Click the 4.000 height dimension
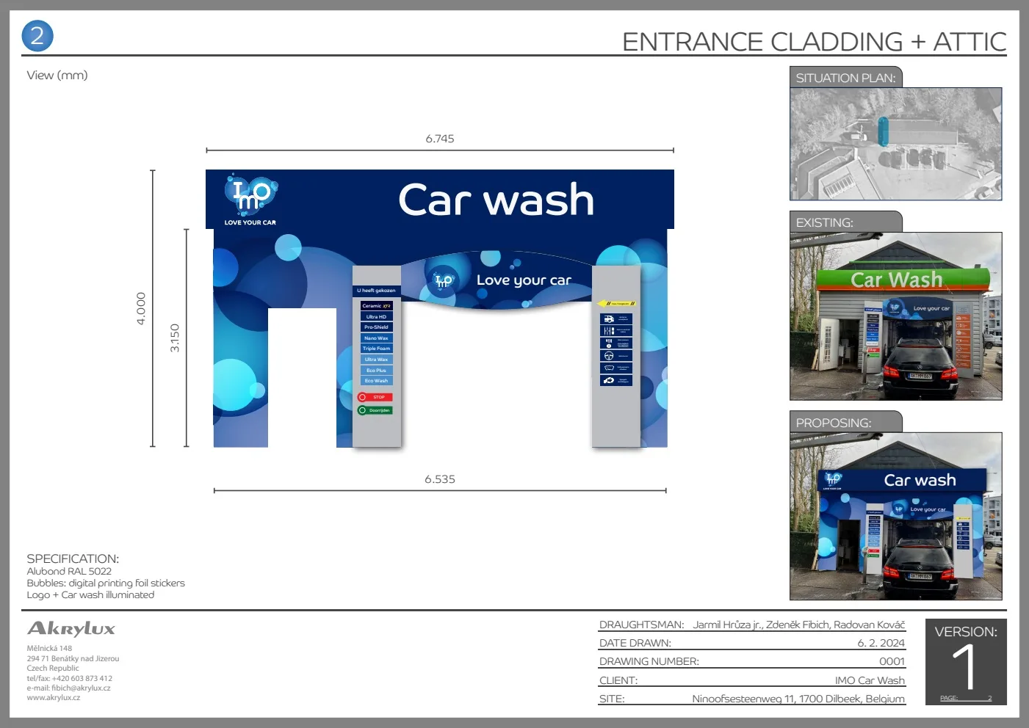The height and width of the screenshot is (728, 1029). [x=141, y=308]
